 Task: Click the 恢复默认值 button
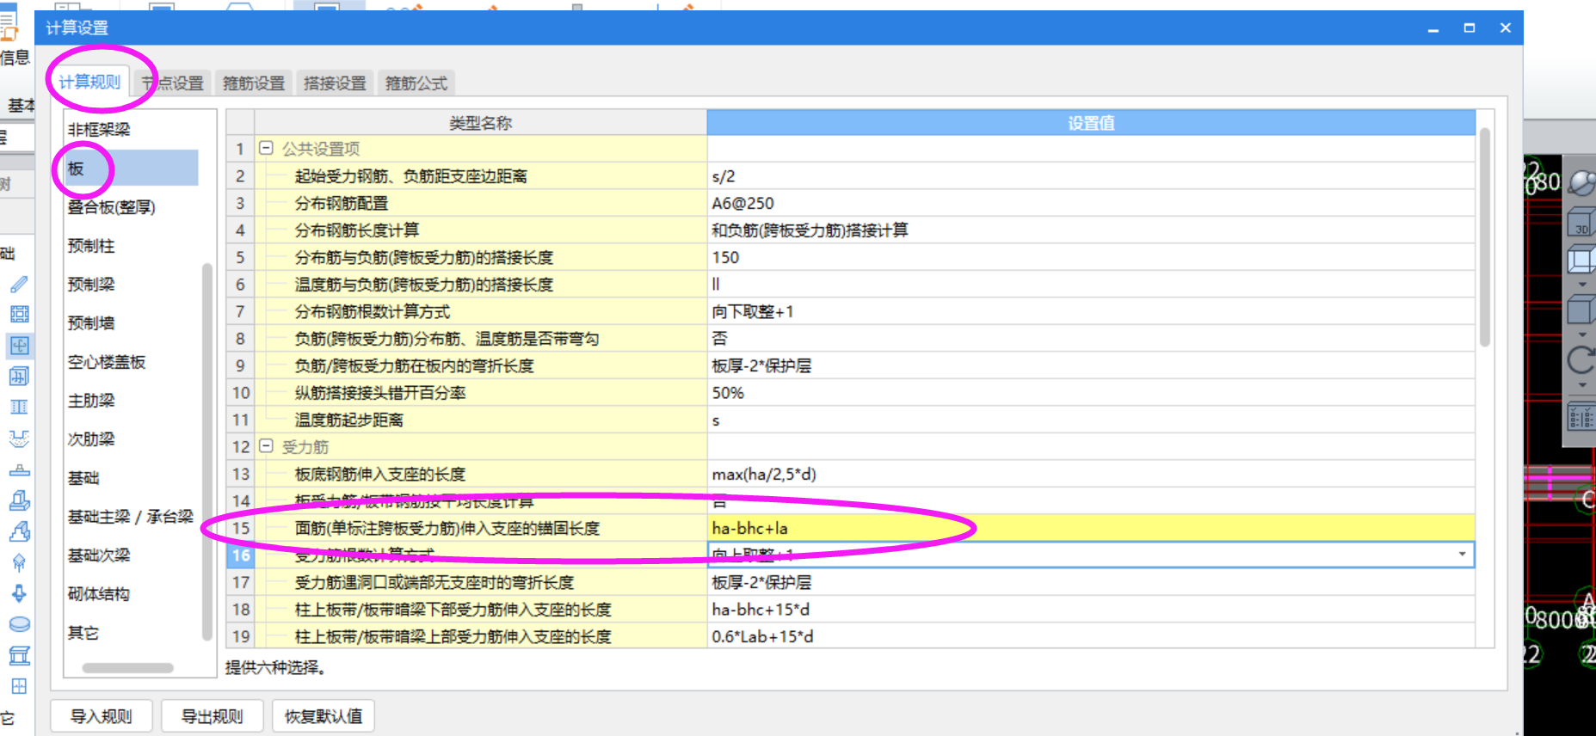point(324,716)
